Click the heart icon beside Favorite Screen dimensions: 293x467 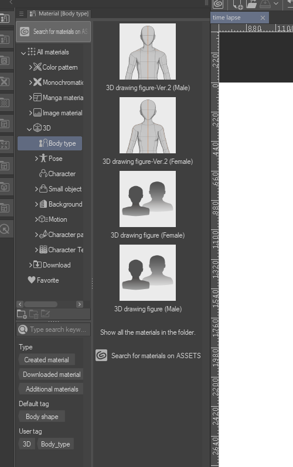coord(32,280)
